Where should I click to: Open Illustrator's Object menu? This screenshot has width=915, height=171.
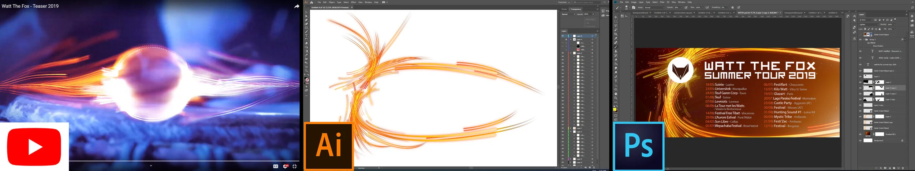(332, 2)
